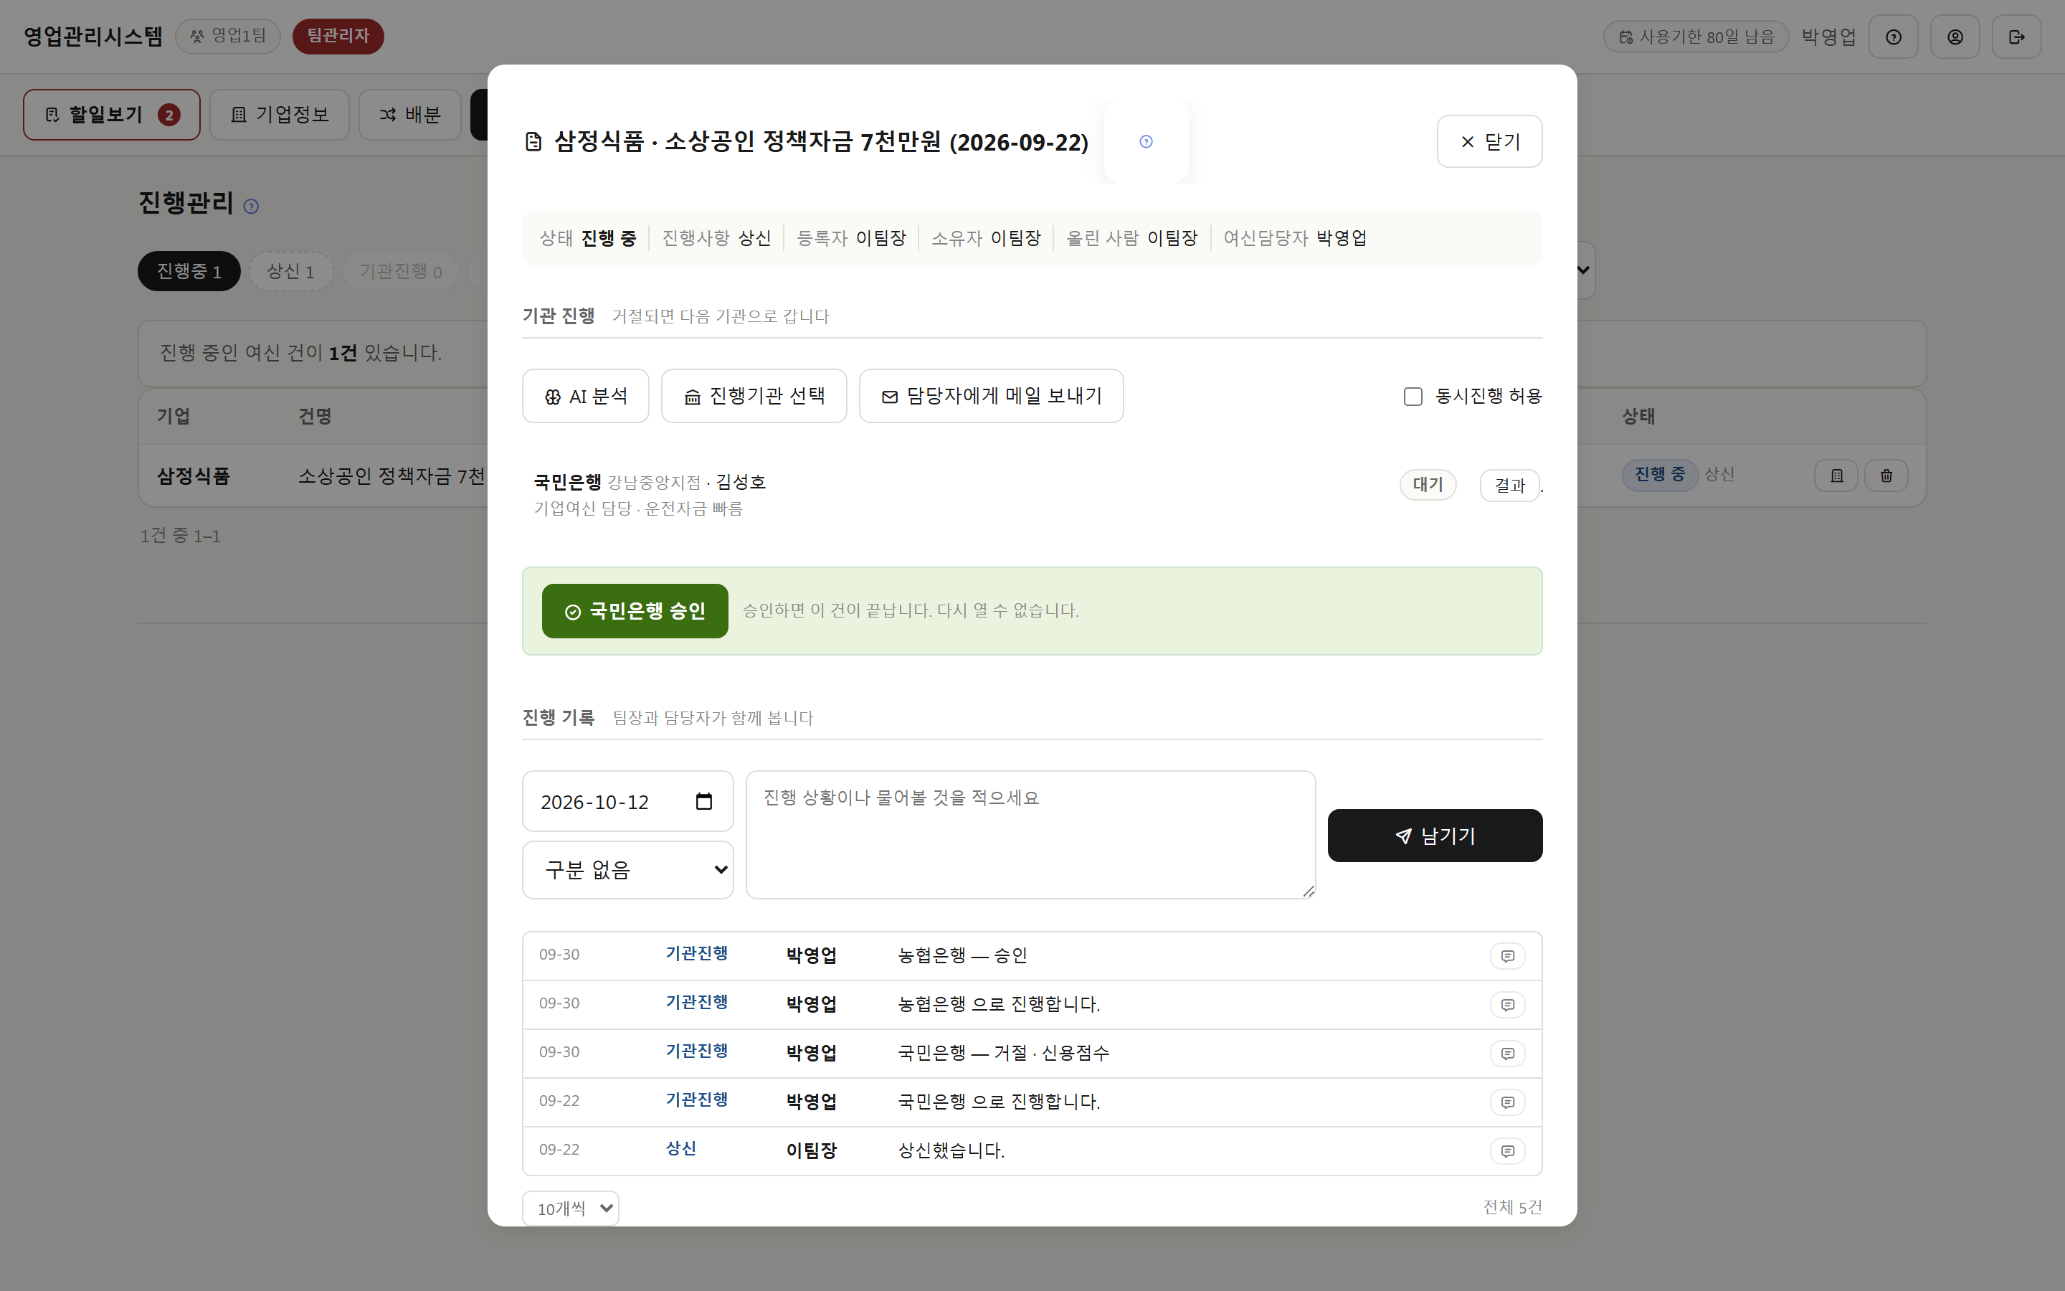Open AI 분석 analysis
This screenshot has width=2065, height=1291.
click(585, 396)
